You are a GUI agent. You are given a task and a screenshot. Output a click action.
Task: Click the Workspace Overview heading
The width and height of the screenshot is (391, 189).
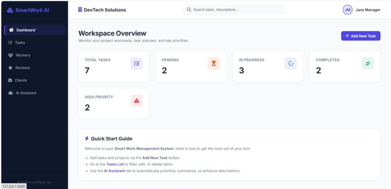tap(112, 33)
